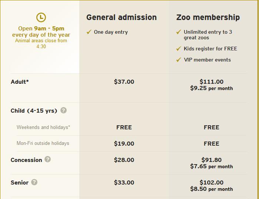This screenshot has height=199, width=259.
Task: Click the checkmark beside One day entry
Action: [89, 32]
